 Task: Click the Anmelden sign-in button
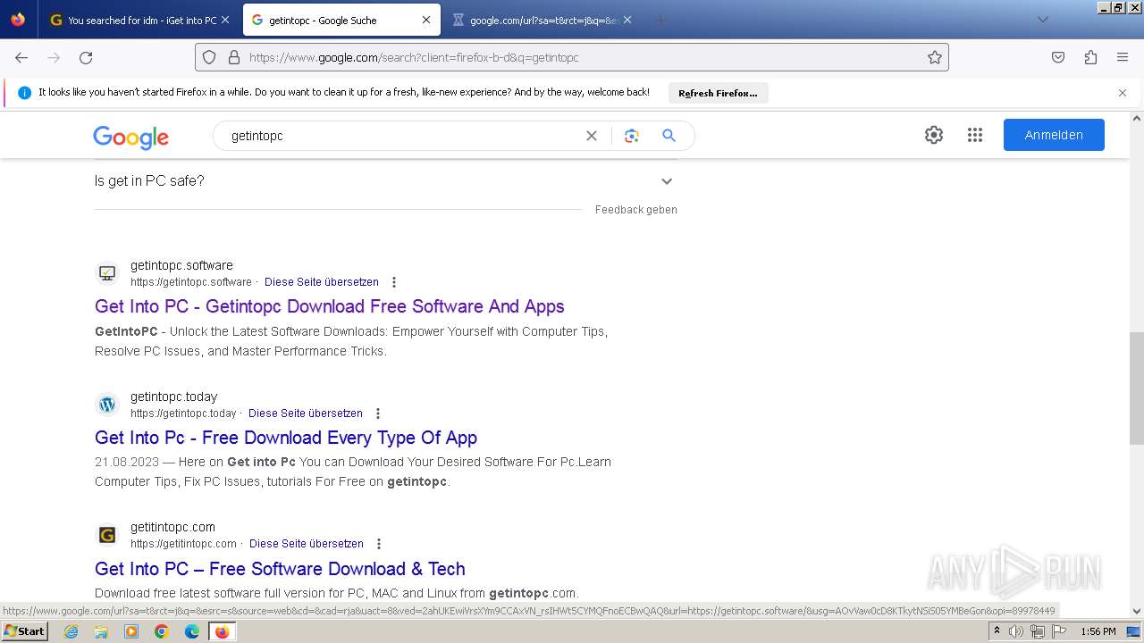click(1054, 135)
